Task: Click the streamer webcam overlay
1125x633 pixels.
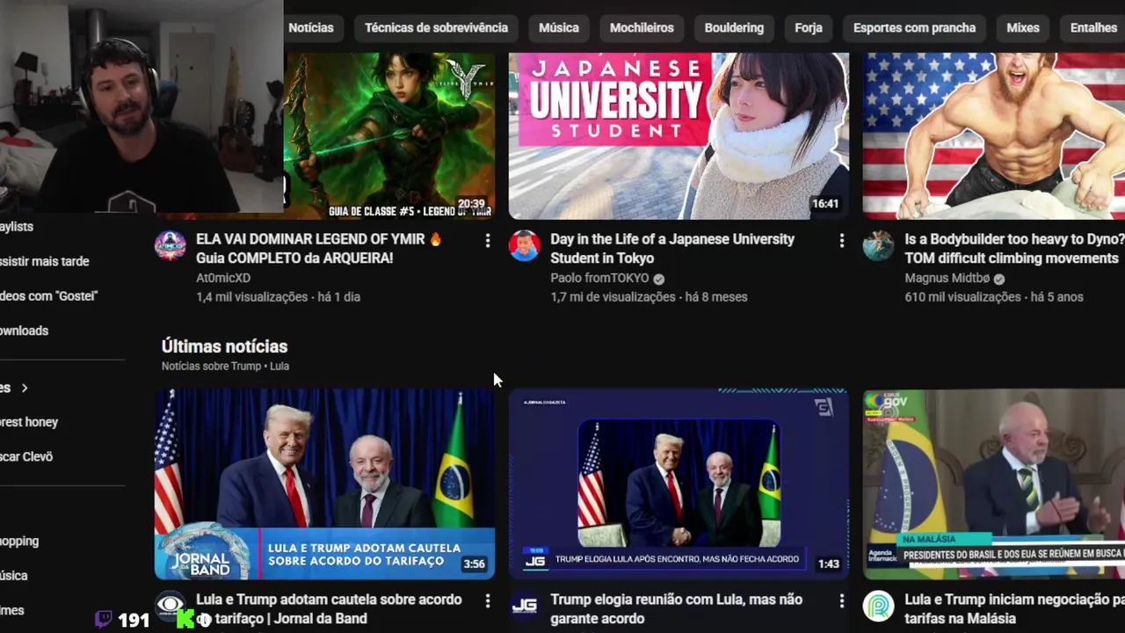Action: [142, 106]
